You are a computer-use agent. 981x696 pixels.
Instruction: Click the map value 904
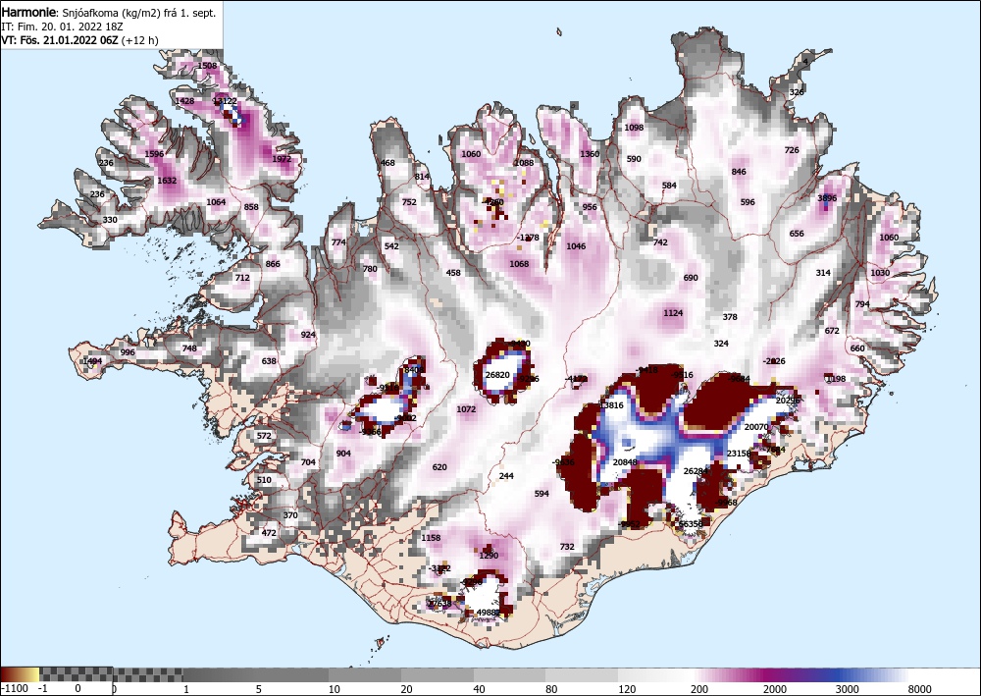pyautogui.click(x=343, y=454)
